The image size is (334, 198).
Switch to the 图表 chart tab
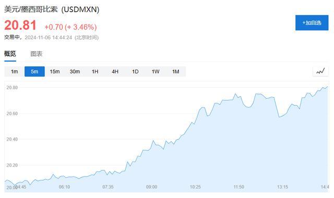pos(37,54)
